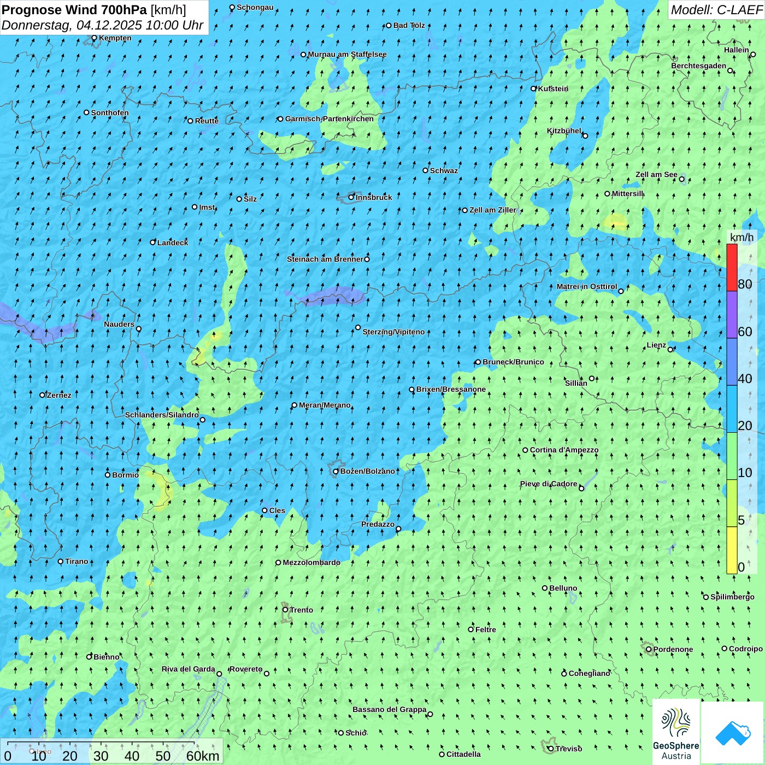765x765 pixels.
Task: Click the 'Conegliano' label
Action: coord(589,673)
